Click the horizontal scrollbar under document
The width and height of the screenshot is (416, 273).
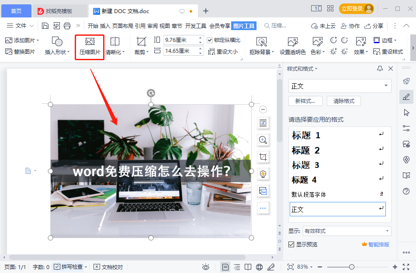(127, 257)
